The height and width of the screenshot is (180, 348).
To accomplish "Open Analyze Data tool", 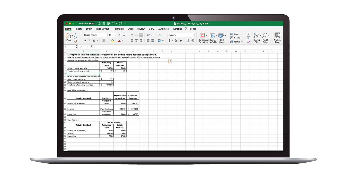I will tap(277, 38).
